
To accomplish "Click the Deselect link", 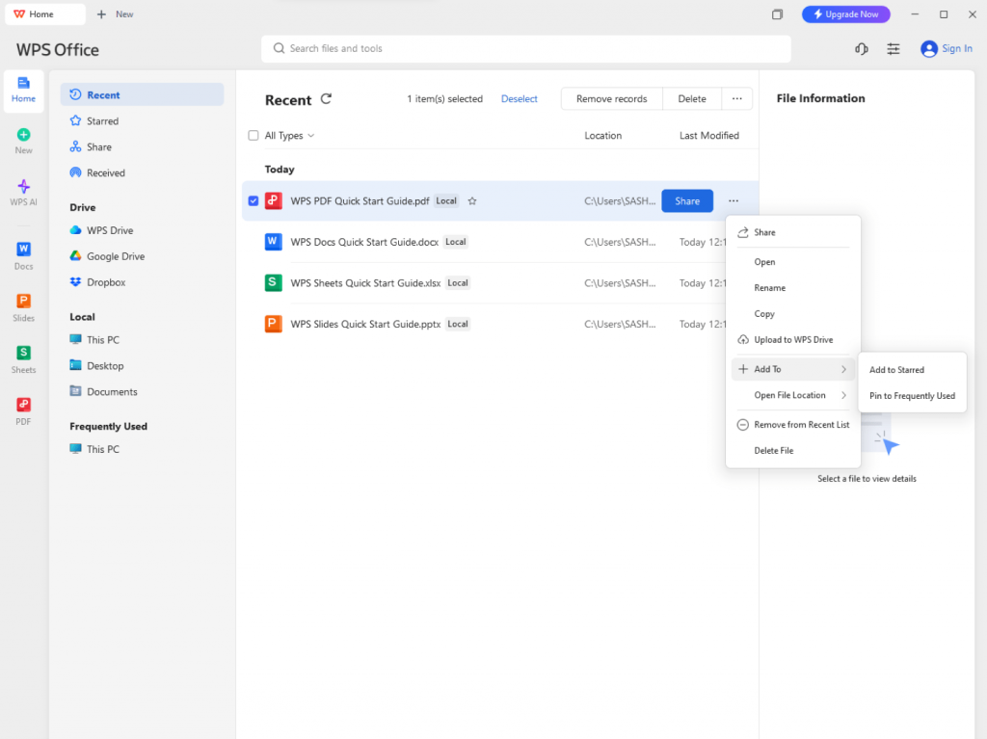I will [x=519, y=99].
